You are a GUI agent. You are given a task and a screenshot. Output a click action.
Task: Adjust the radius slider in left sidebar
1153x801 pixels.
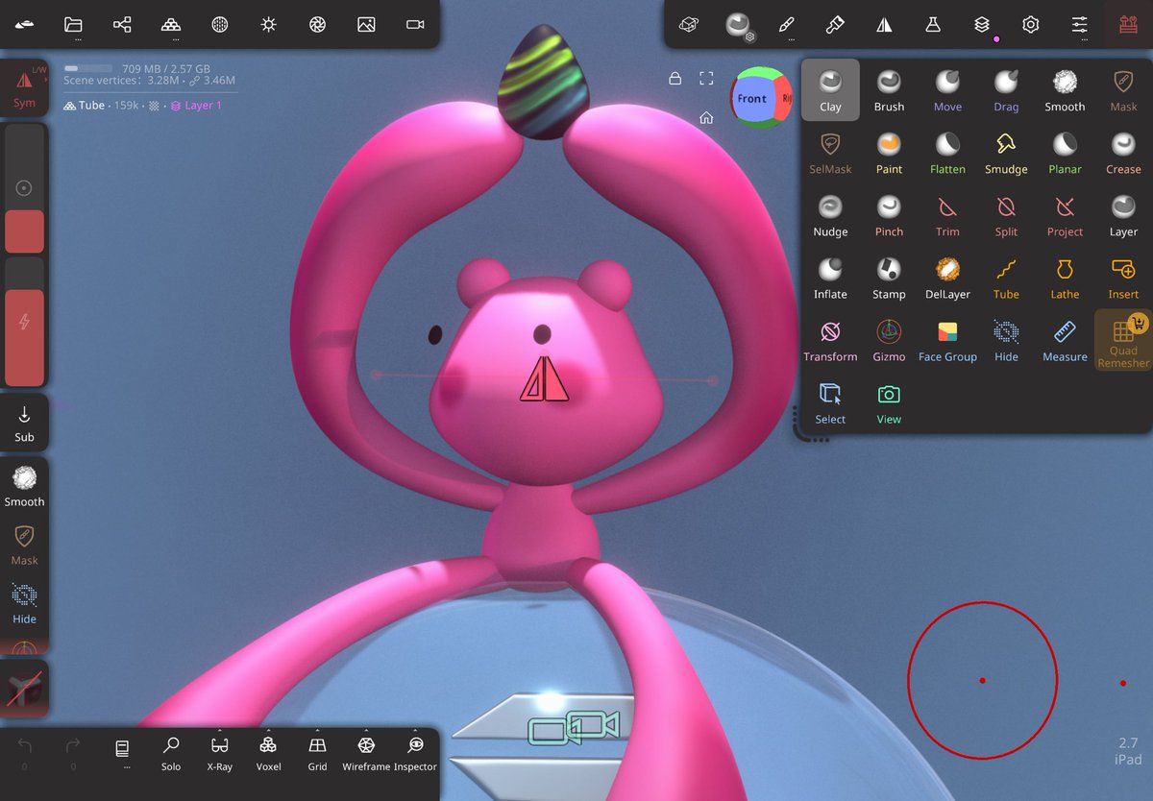(x=24, y=187)
